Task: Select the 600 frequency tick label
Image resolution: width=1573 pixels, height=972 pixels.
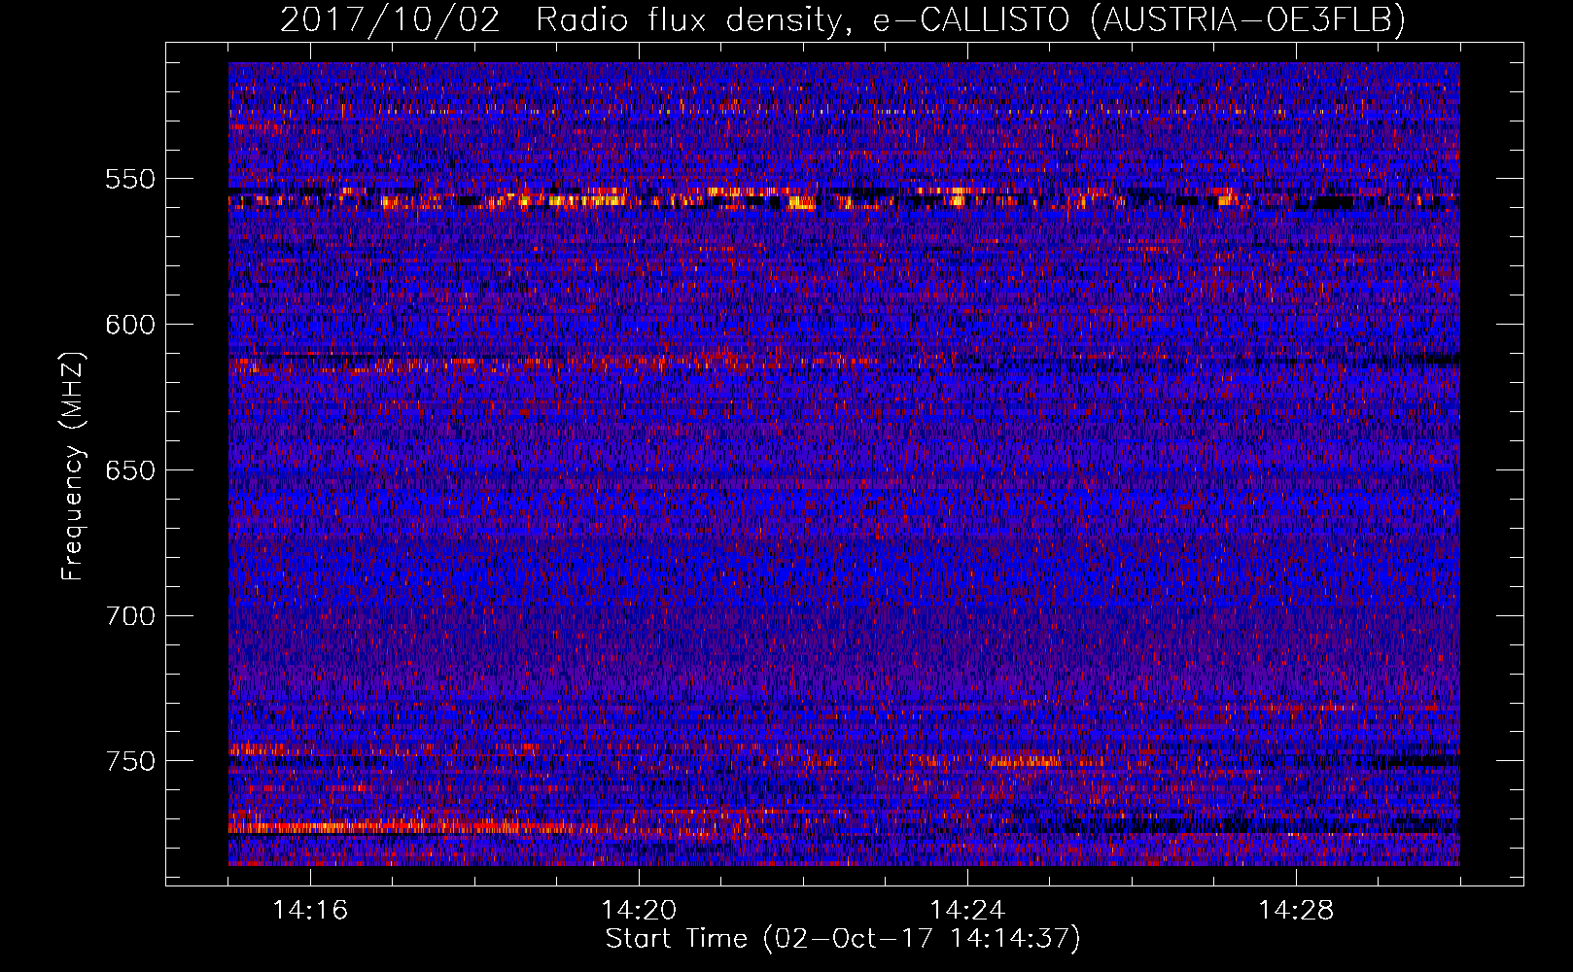Action: (x=130, y=325)
